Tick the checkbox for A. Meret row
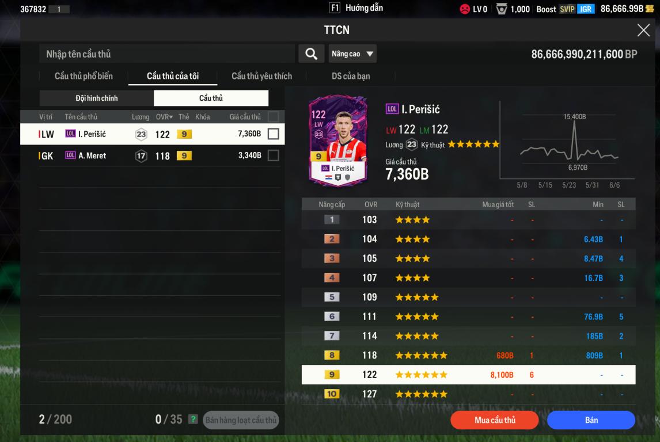This screenshot has height=442, width=660. (273, 155)
